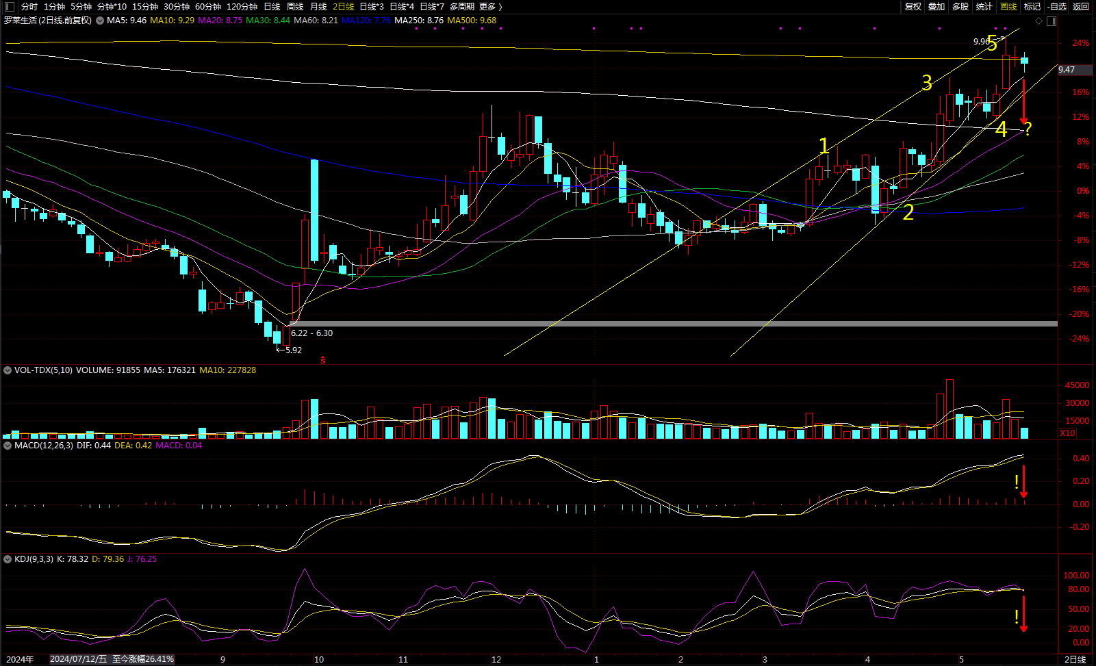Viewport: 1096px width, 666px height.
Task: Click the KDJ(9,3,3) indicator name
Action: tap(34, 559)
